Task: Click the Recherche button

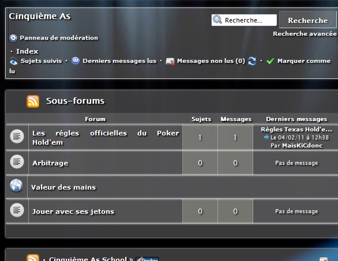Action: coord(308,20)
